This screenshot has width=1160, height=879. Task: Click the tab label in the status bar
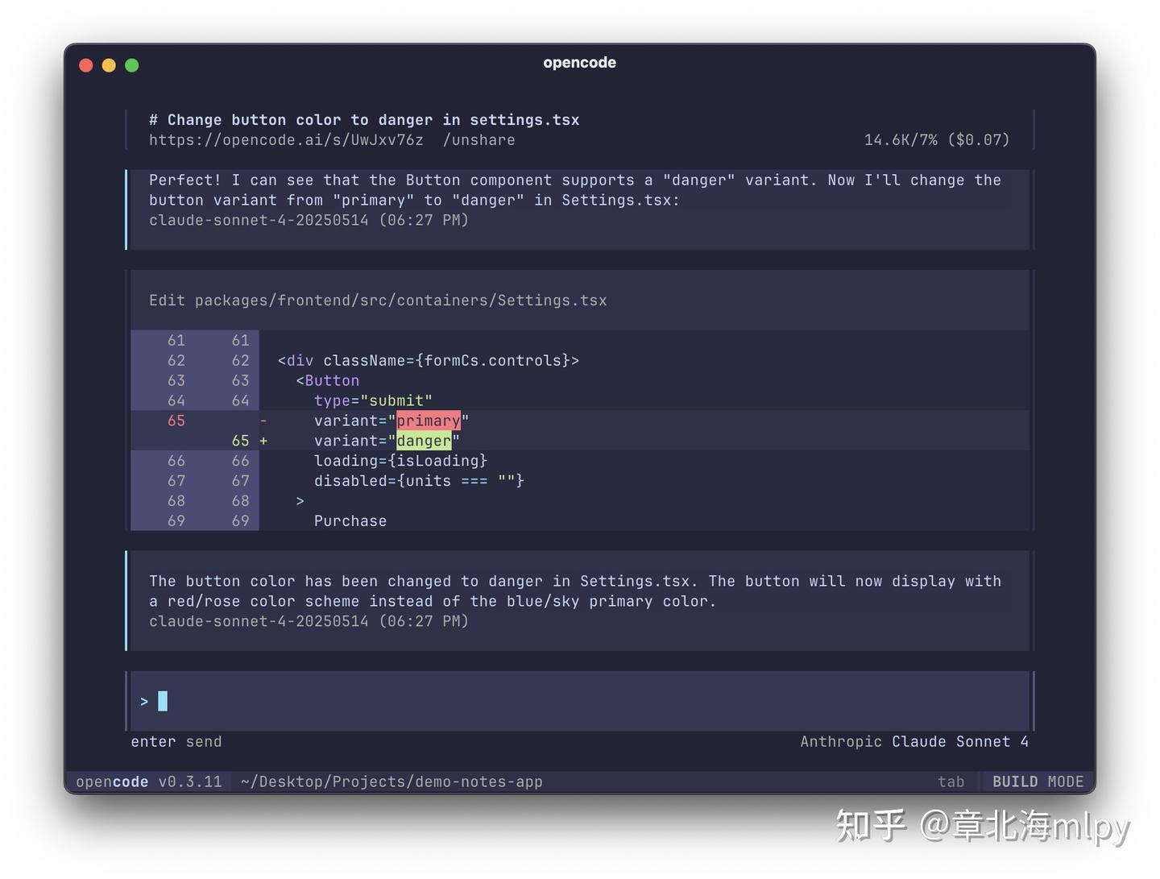[x=952, y=781]
